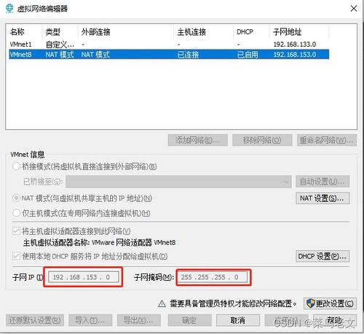Click the shield icon on Change Settings
Image resolution: width=364 pixels, height=334 pixels.
pyautogui.click(x=310, y=303)
